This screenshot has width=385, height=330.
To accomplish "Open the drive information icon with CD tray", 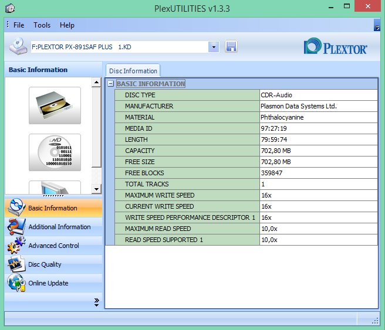I will (55, 106).
